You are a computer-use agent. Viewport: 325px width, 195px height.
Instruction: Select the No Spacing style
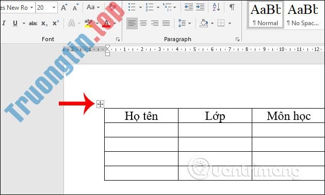[x=303, y=15]
